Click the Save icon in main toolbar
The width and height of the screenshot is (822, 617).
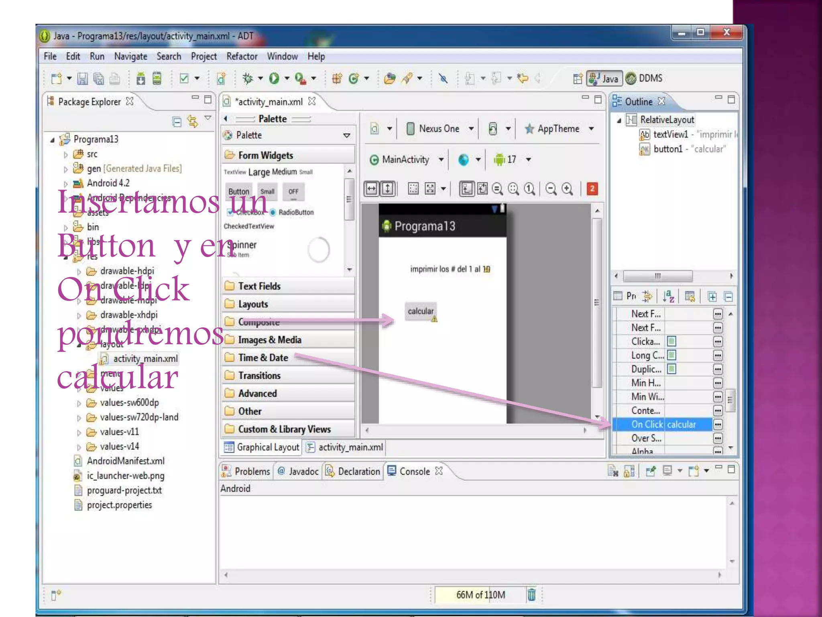pos(83,79)
